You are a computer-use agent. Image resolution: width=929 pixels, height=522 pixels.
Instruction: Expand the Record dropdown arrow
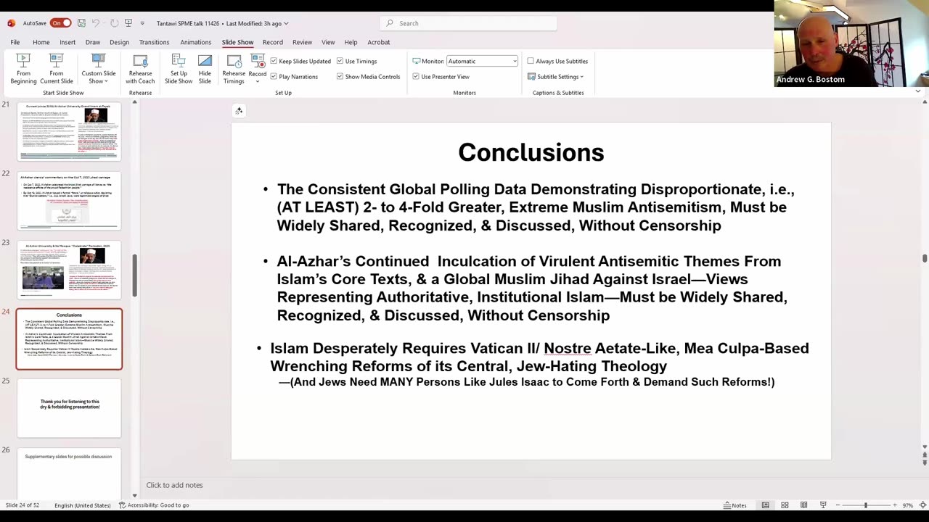tap(257, 81)
